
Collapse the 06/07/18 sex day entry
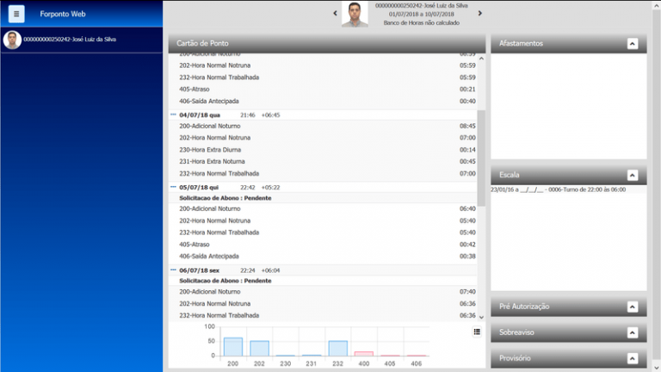[173, 270]
